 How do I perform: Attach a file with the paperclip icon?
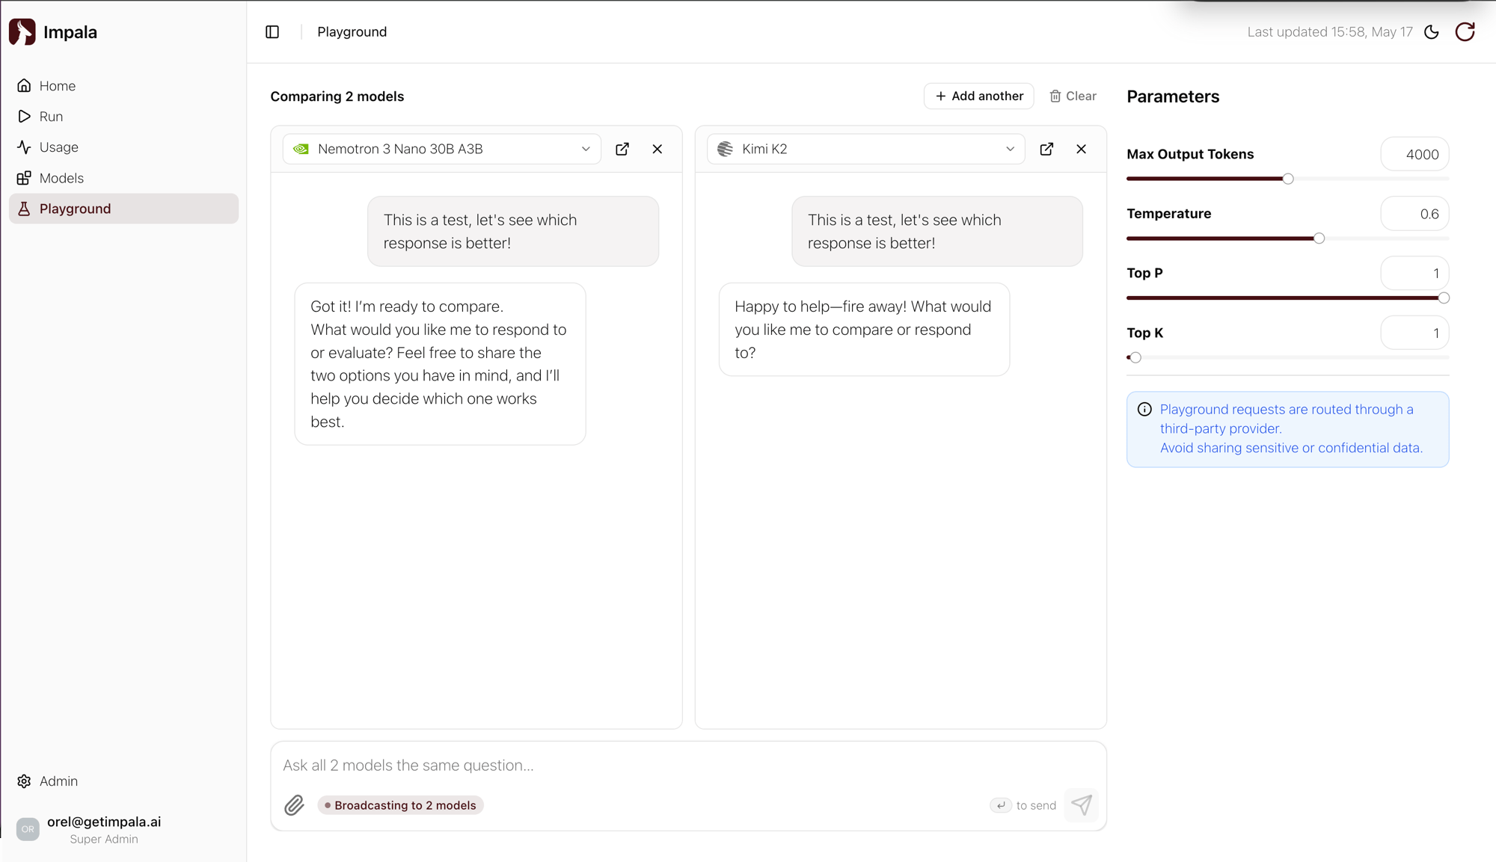(294, 805)
